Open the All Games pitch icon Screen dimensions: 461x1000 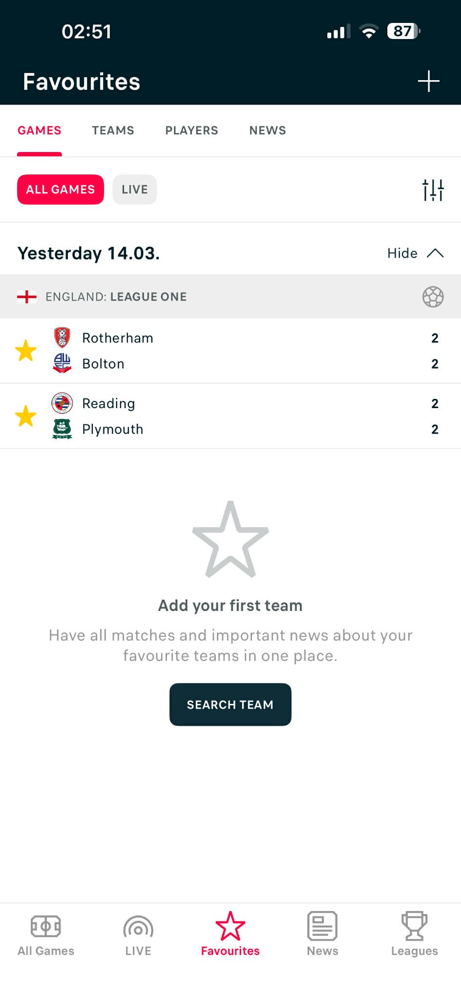coord(46,926)
